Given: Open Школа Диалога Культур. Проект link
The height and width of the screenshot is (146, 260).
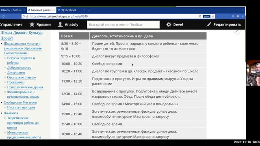Looking at the screenshot, I should click(22, 35).
